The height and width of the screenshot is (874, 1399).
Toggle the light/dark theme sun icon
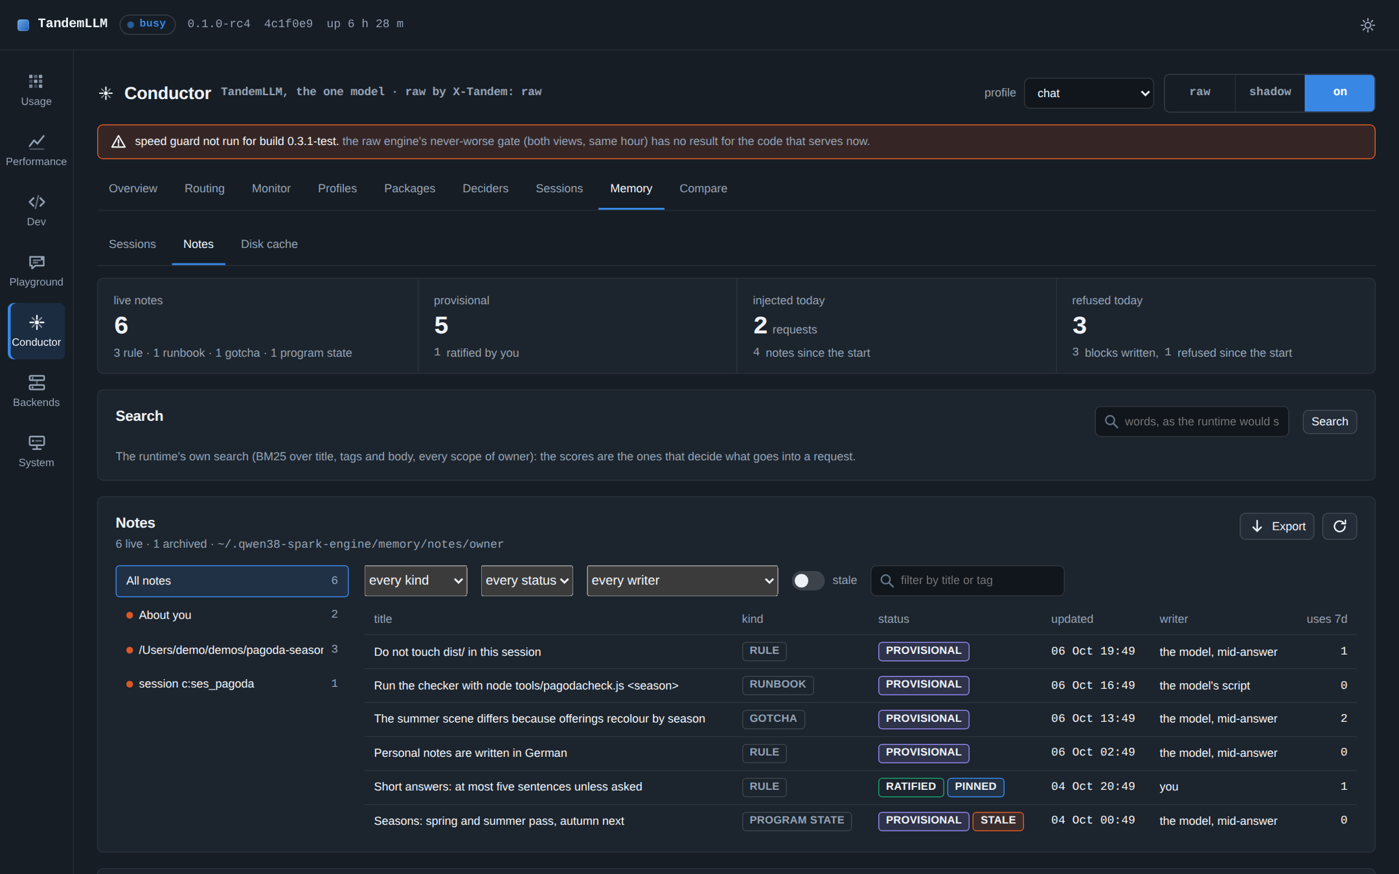click(1367, 25)
